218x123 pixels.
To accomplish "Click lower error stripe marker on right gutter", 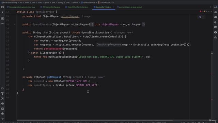I will pyautogui.click(x=212, y=99).
